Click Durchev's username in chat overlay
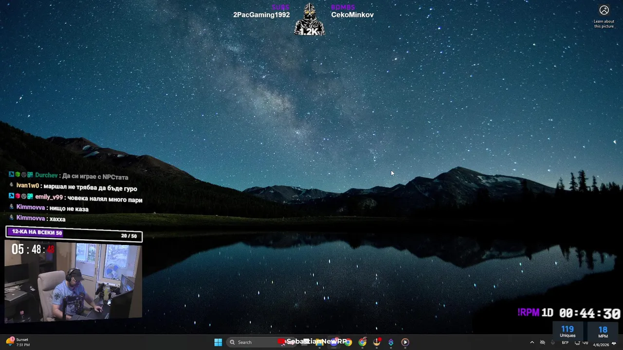This screenshot has width=623, height=350. 46,175
